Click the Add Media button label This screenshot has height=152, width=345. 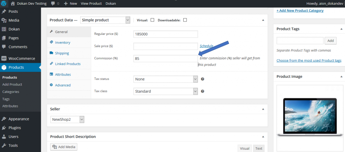pos(67,147)
